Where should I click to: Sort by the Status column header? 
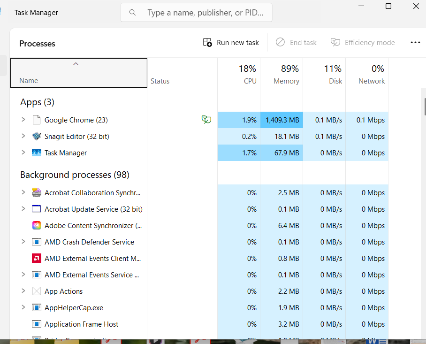tap(183, 73)
